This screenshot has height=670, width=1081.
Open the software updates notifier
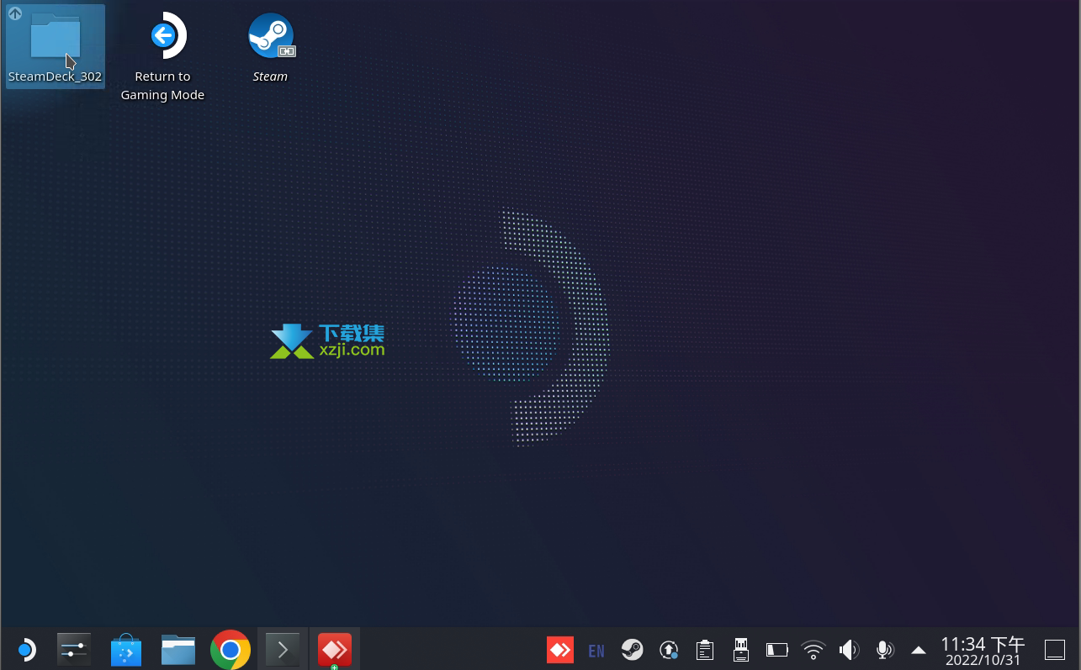click(669, 650)
